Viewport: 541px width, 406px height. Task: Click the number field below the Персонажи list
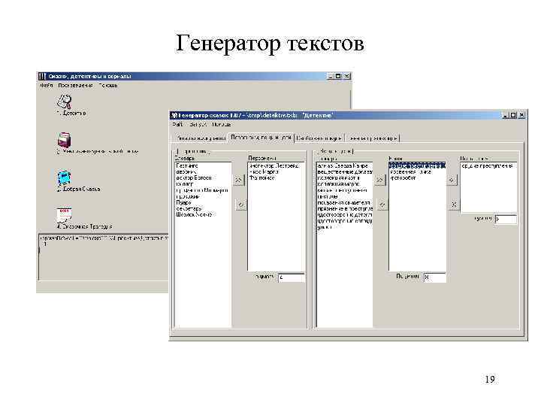(x=292, y=277)
